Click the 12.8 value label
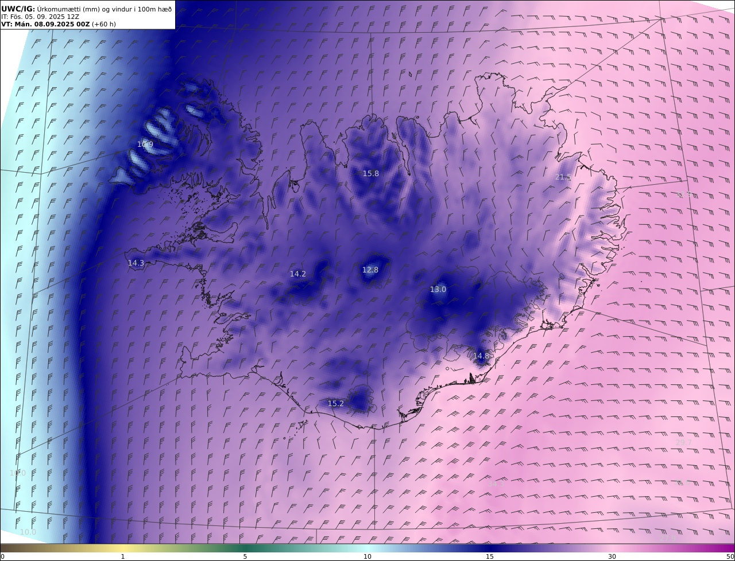The height and width of the screenshot is (561, 735). [x=370, y=270]
